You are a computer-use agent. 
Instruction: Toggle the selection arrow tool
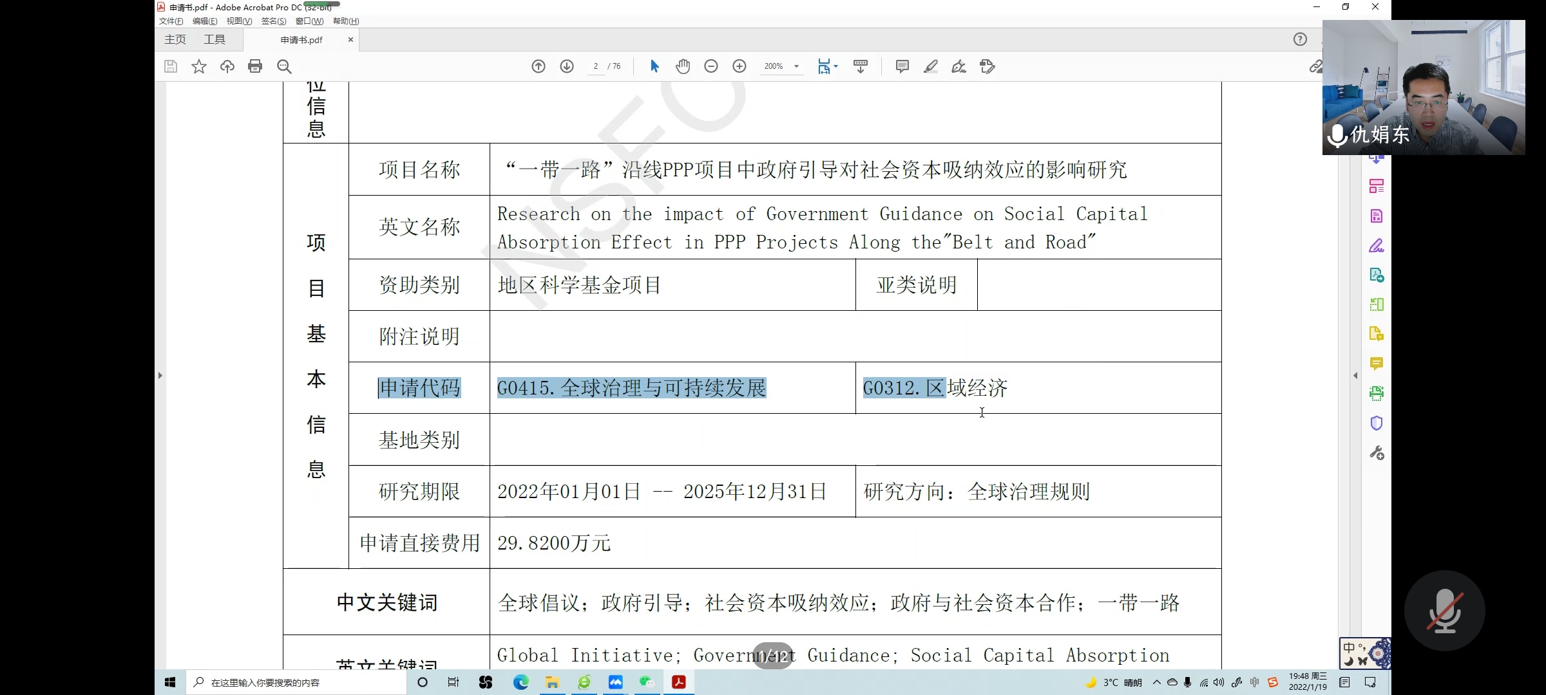coord(654,66)
